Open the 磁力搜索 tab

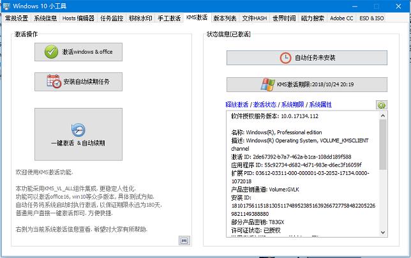[313, 19]
